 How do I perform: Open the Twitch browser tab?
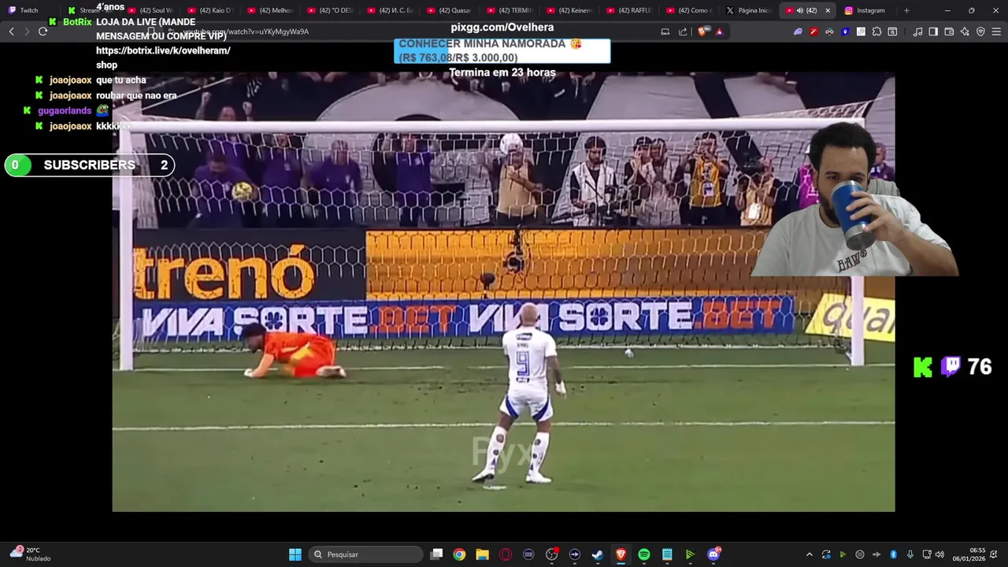coord(28,10)
